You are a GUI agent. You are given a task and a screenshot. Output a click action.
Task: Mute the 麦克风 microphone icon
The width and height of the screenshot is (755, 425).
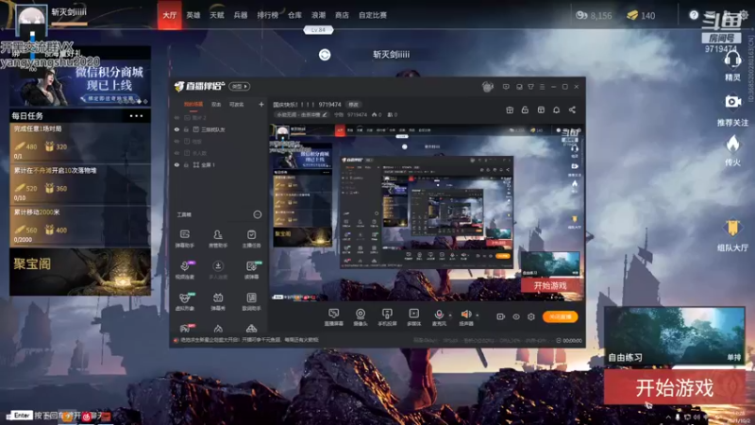[x=439, y=316]
